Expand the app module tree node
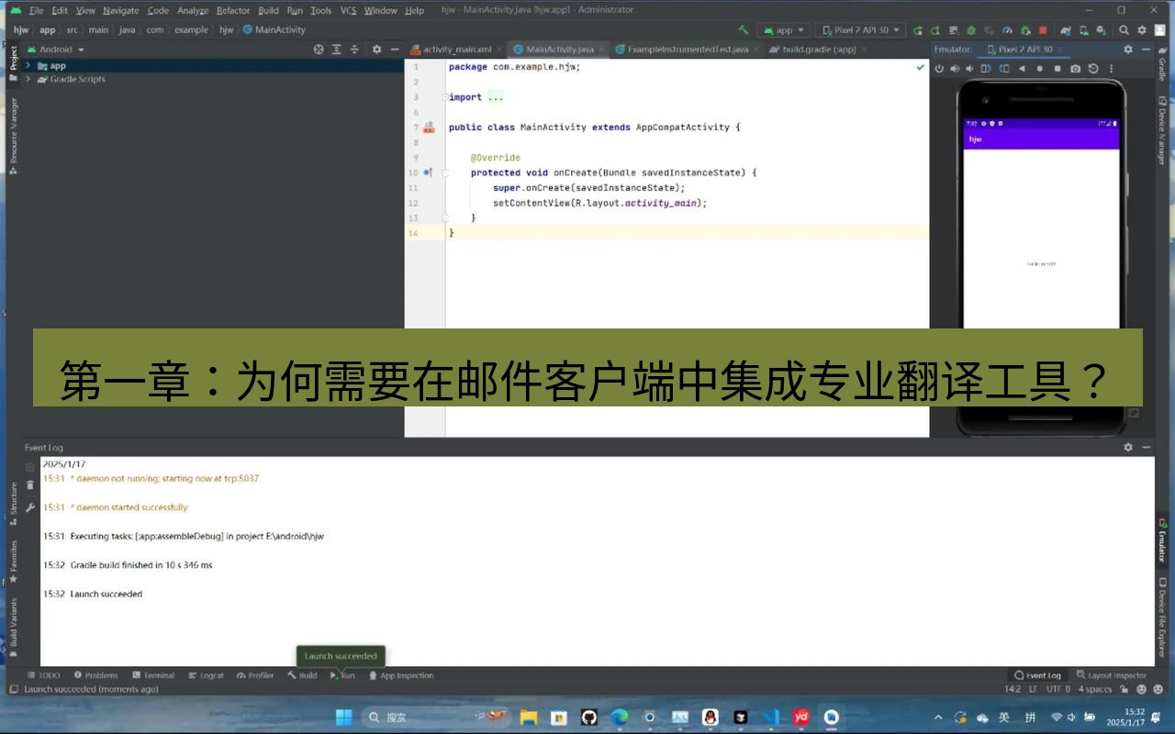Screen dimensions: 1175x734 click(28, 65)
